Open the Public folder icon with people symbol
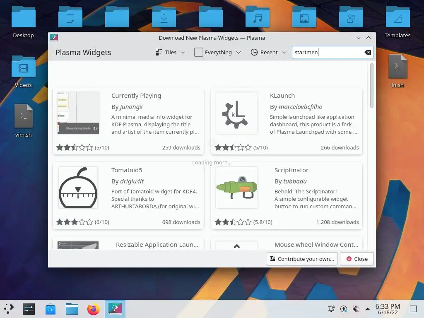Screen dimensions: 424x318 point(351,17)
